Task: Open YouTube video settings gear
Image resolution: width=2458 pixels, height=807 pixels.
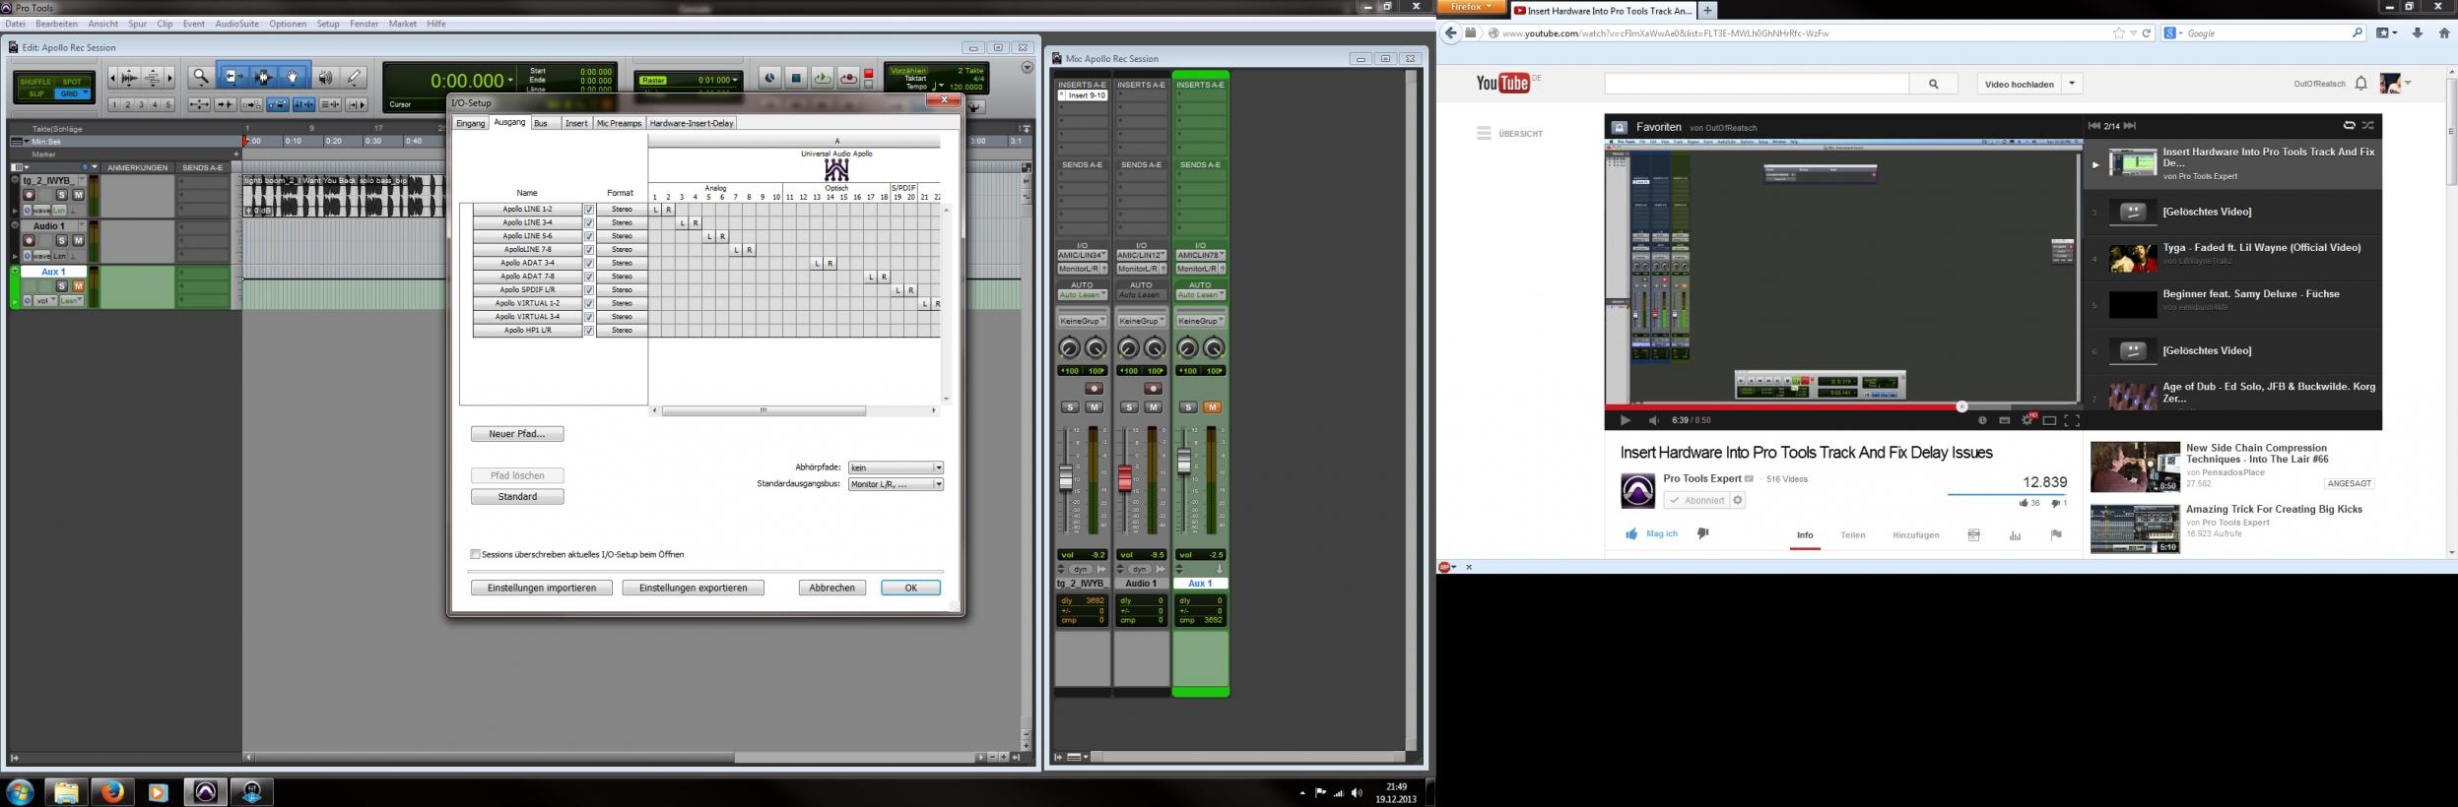Action: pyautogui.click(x=2026, y=420)
